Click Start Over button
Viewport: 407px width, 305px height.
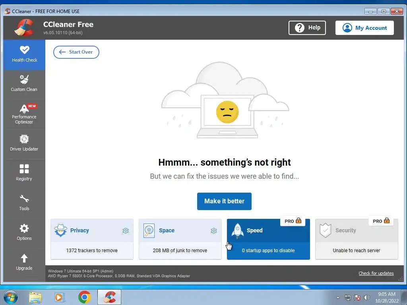[x=76, y=52]
